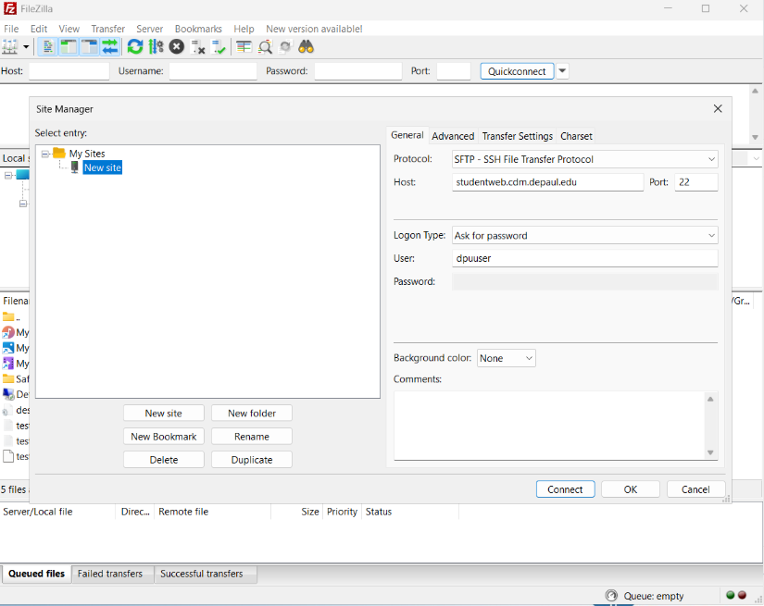
Task: Expand the Logon Type combo box
Action: point(584,236)
